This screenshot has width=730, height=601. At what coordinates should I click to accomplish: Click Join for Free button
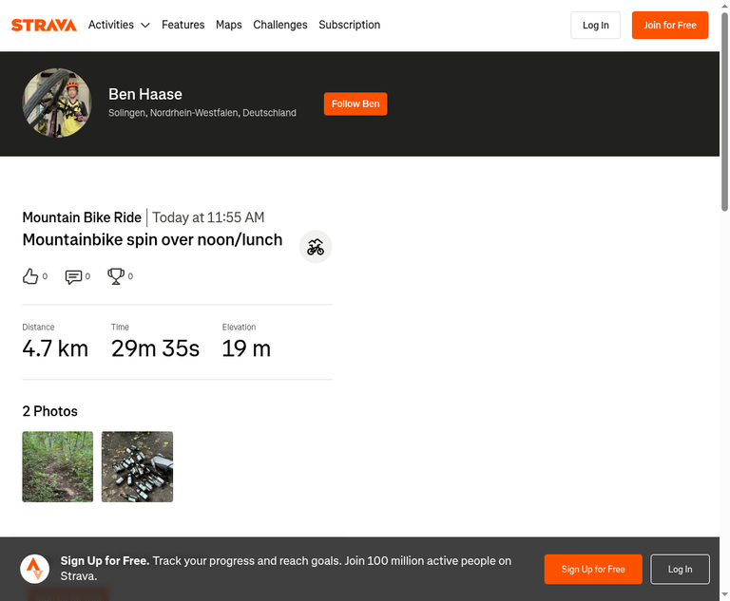670,25
